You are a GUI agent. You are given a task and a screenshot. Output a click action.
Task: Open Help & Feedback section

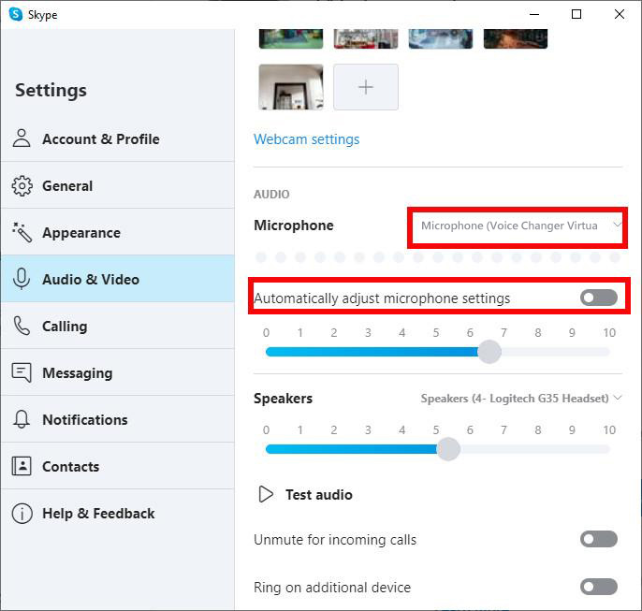pyautogui.click(x=118, y=513)
